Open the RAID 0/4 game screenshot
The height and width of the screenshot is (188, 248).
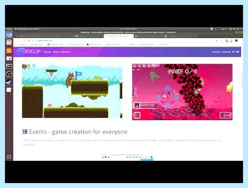182,92
